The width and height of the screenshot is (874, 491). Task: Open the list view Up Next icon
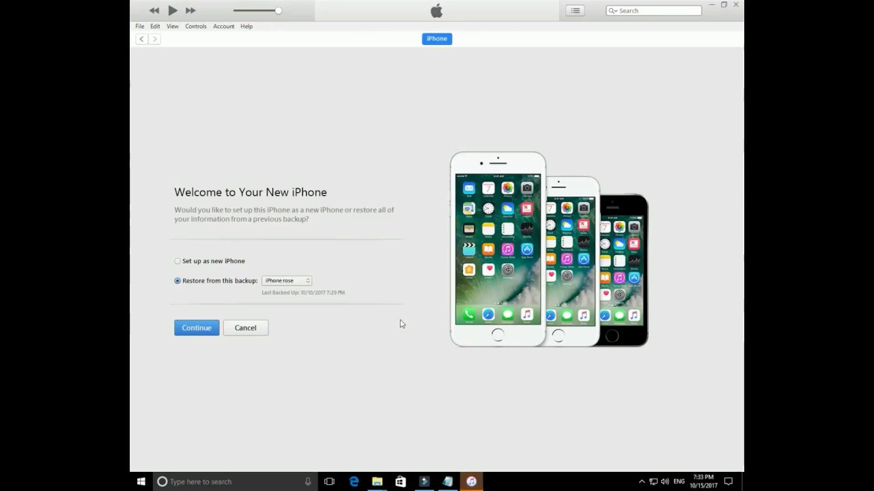[576, 10]
